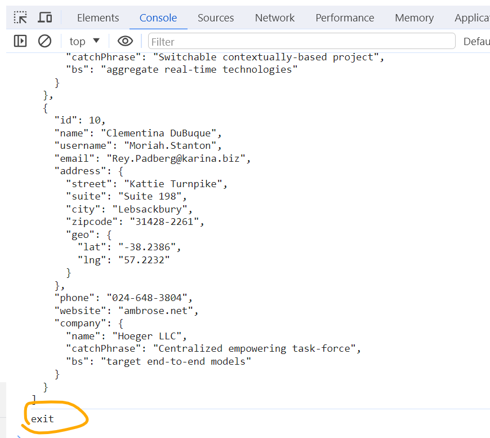Select the zipcode "31428-2261" line
This screenshot has width=490, height=438.
[x=135, y=222]
